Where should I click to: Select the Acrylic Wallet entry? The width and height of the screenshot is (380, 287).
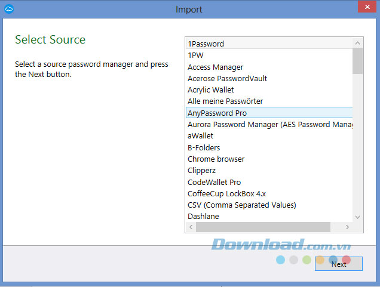click(269, 90)
